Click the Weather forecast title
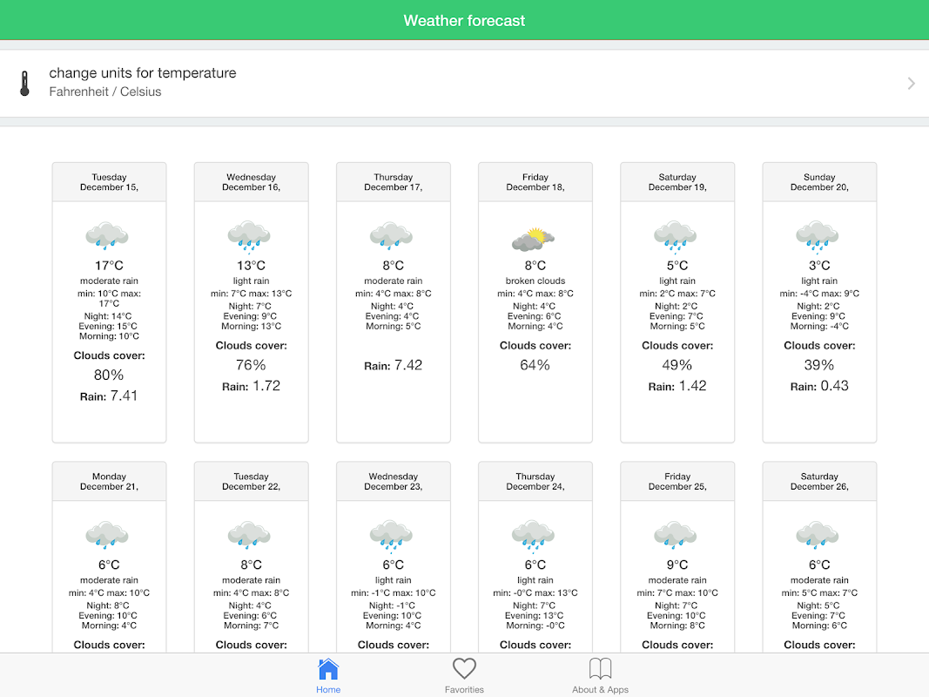Screen dimensions: 929x697 click(465, 21)
